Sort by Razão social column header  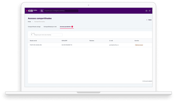click(x=33, y=41)
